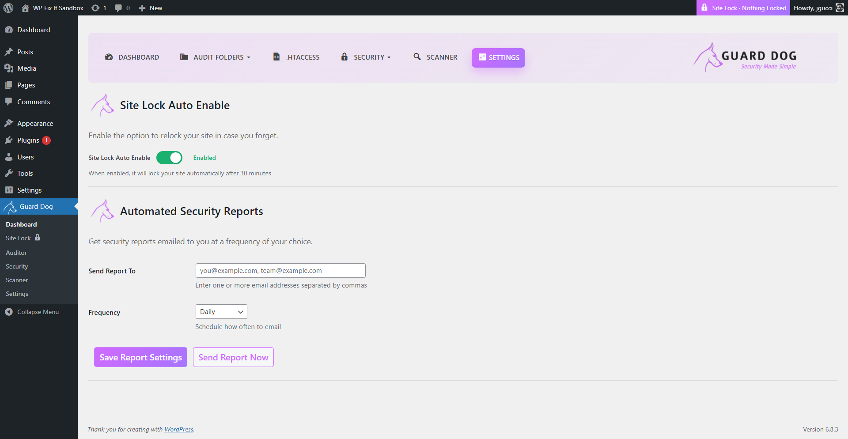This screenshot has height=439, width=848.
Task: Click the Settings sliders icon in sidebar
Action: 9,190
